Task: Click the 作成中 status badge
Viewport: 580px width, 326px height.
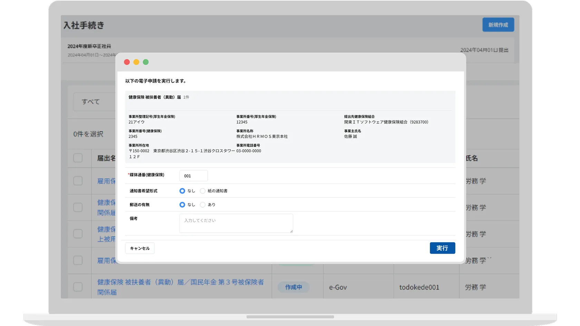Action: (293, 287)
